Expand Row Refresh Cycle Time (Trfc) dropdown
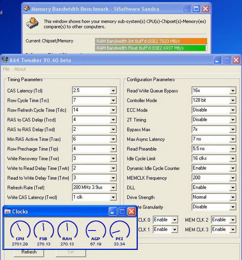This screenshot has width=242, height=260. [x=113, y=110]
